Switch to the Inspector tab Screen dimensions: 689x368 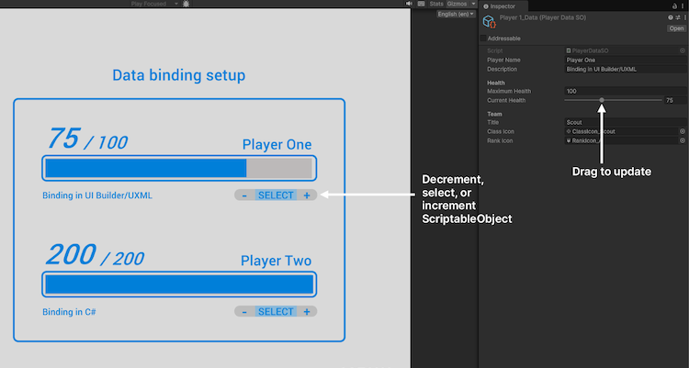[x=503, y=6]
